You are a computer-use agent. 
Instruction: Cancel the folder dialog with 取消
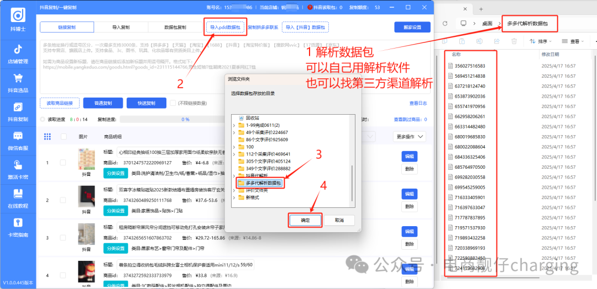[339, 220]
